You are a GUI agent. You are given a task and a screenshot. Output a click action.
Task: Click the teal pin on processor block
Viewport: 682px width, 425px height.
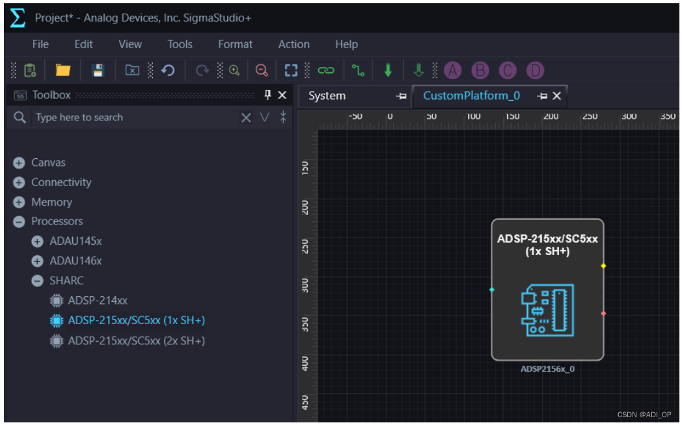click(492, 290)
